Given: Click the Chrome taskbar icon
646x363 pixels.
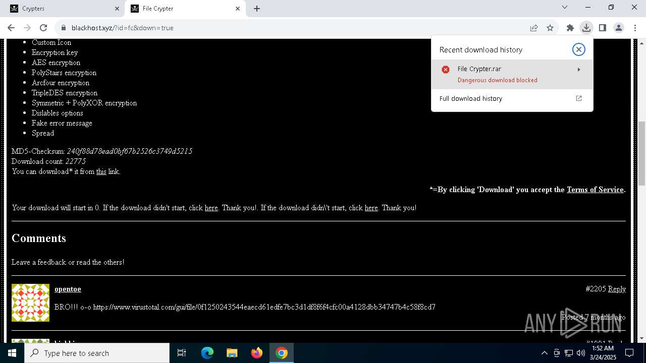Looking at the screenshot, I should [282, 353].
